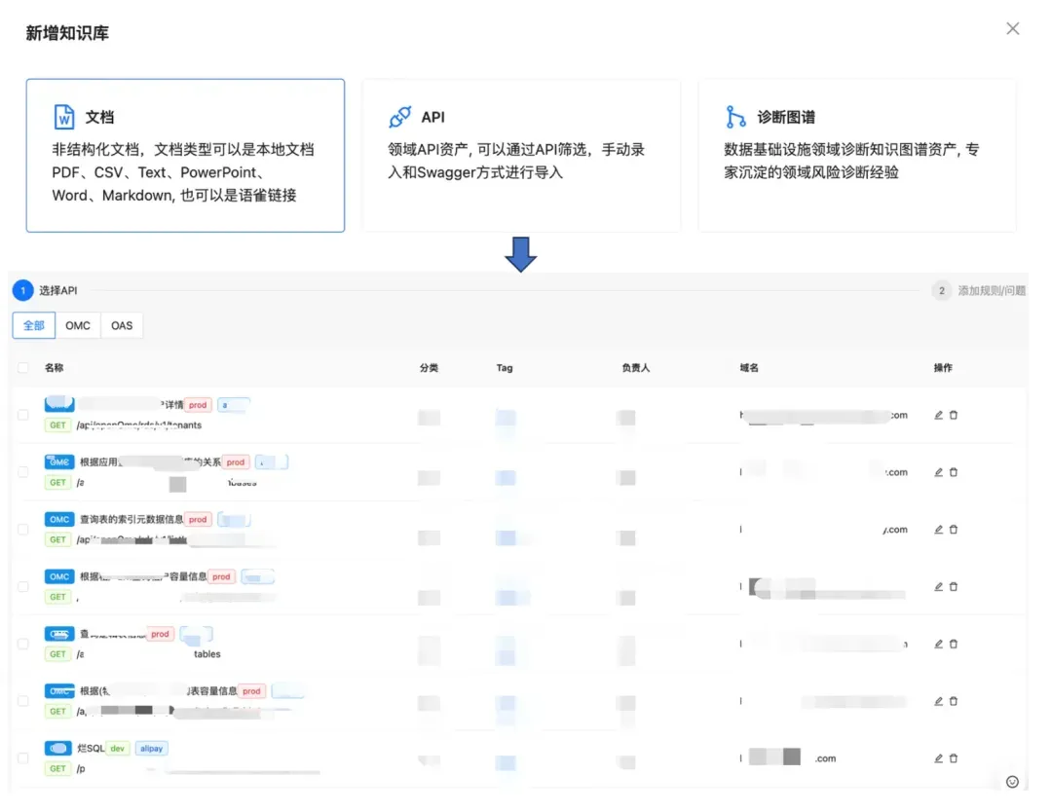Delete the 容量信息 API row
This screenshot has height=812, width=1052.
pyautogui.click(x=954, y=587)
